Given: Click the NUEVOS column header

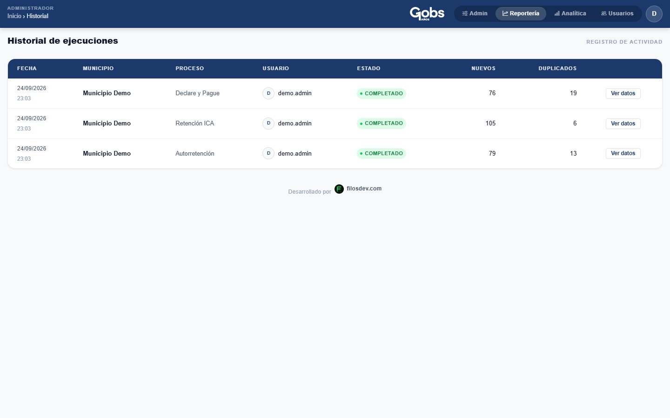Looking at the screenshot, I should pyautogui.click(x=483, y=68).
